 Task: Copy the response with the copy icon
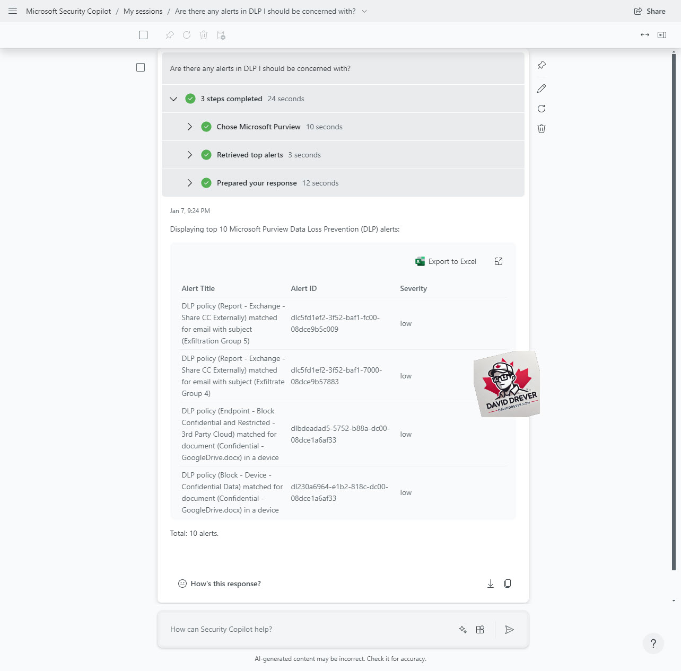[508, 584]
